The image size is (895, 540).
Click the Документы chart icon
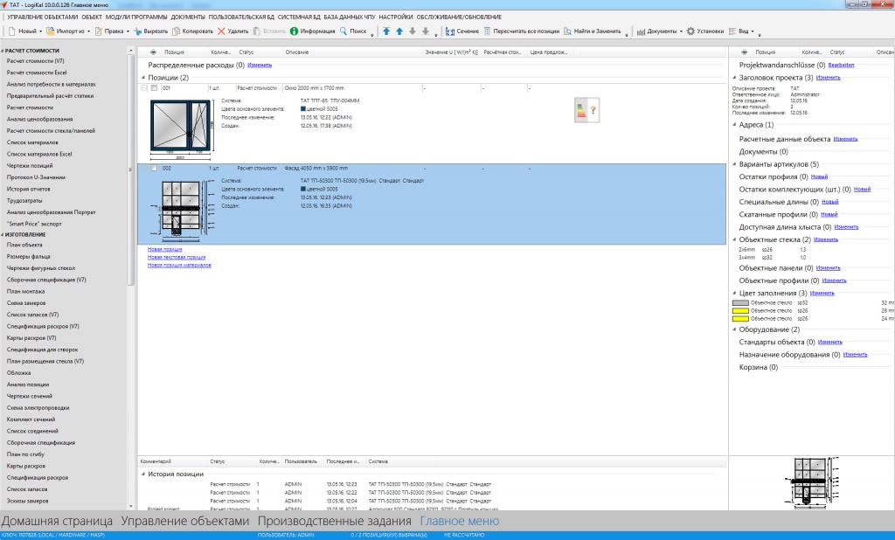641,31
